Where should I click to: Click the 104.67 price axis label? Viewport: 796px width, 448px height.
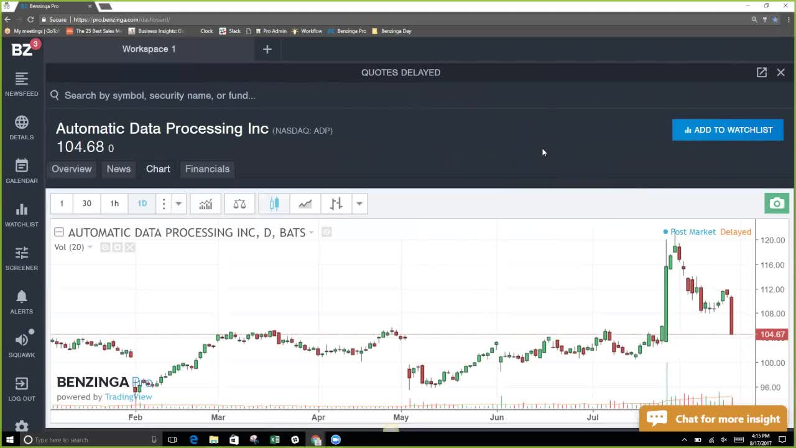point(772,334)
